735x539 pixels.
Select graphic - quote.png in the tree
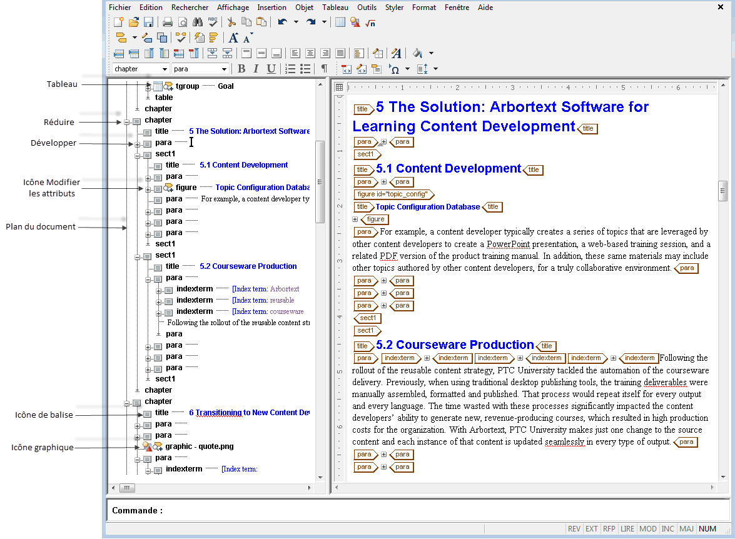(x=199, y=446)
